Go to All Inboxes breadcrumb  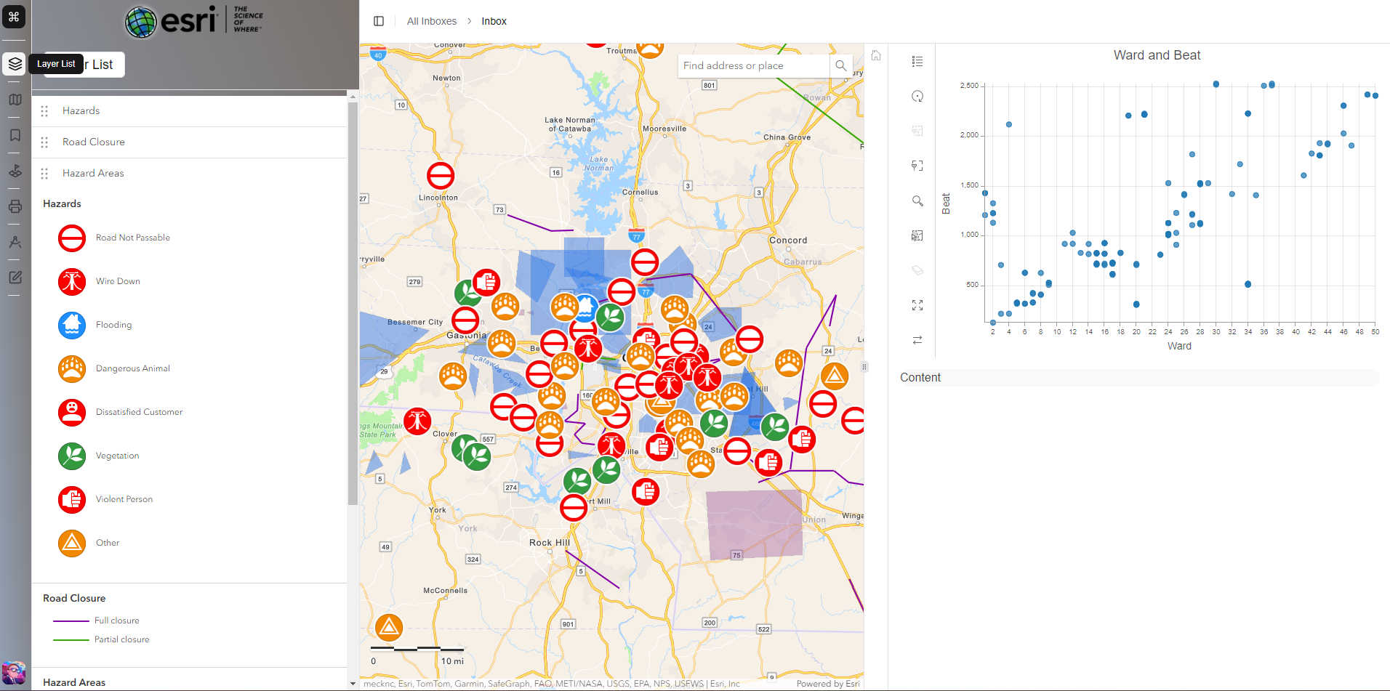(x=432, y=21)
